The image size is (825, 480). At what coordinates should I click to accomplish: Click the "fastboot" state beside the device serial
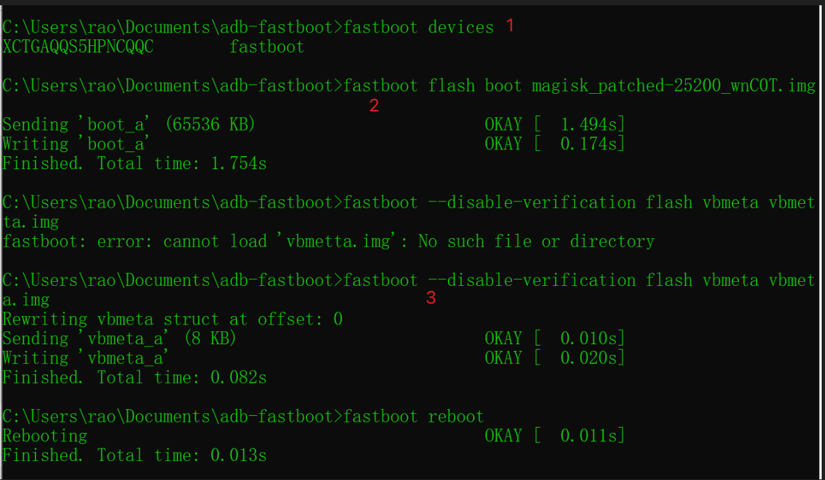pos(267,47)
